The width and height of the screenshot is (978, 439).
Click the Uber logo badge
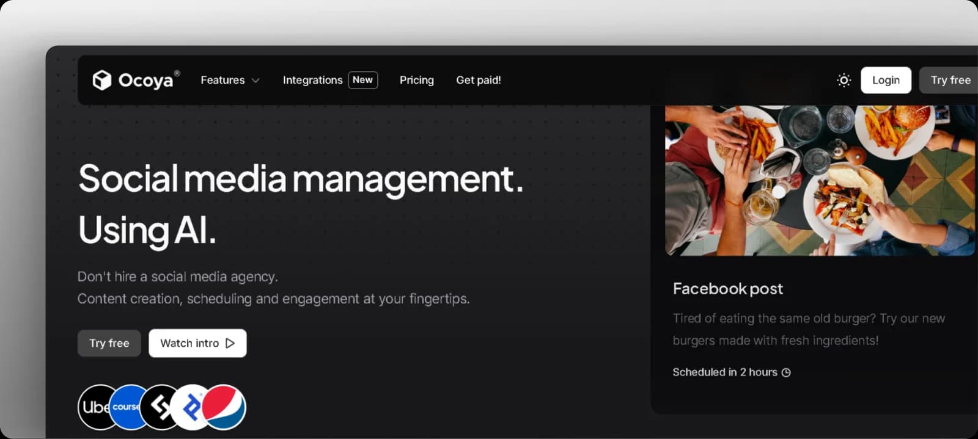pos(96,407)
